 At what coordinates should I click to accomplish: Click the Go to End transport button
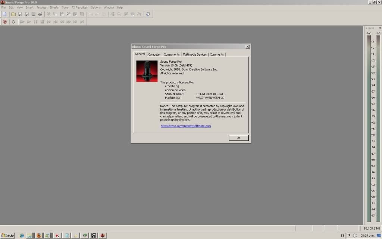click(82, 22)
